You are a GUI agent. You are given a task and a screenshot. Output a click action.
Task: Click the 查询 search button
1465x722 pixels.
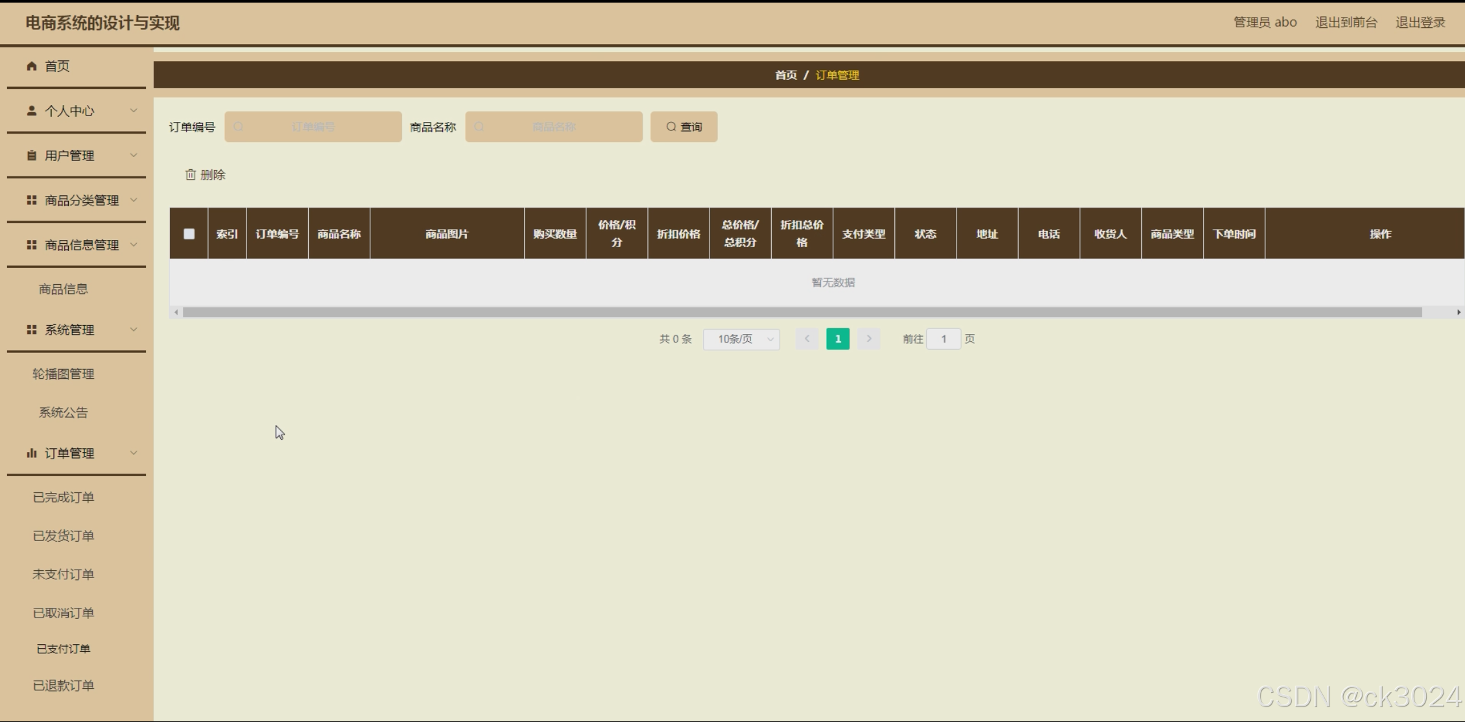point(684,126)
